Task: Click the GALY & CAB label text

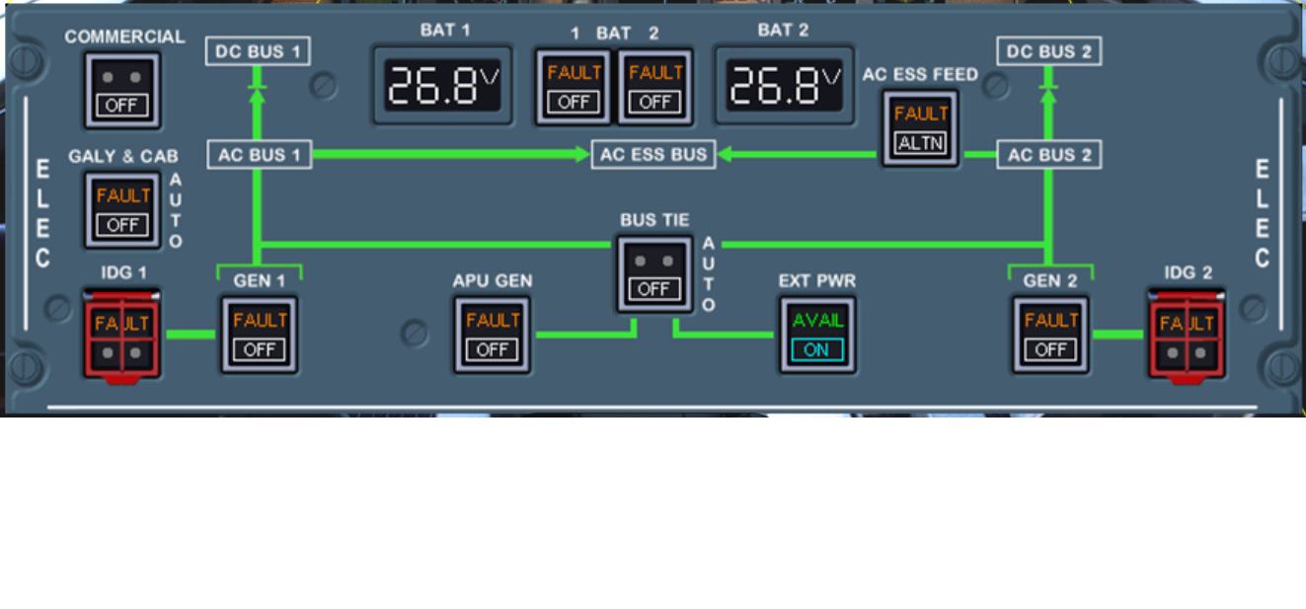Action: pos(123,156)
